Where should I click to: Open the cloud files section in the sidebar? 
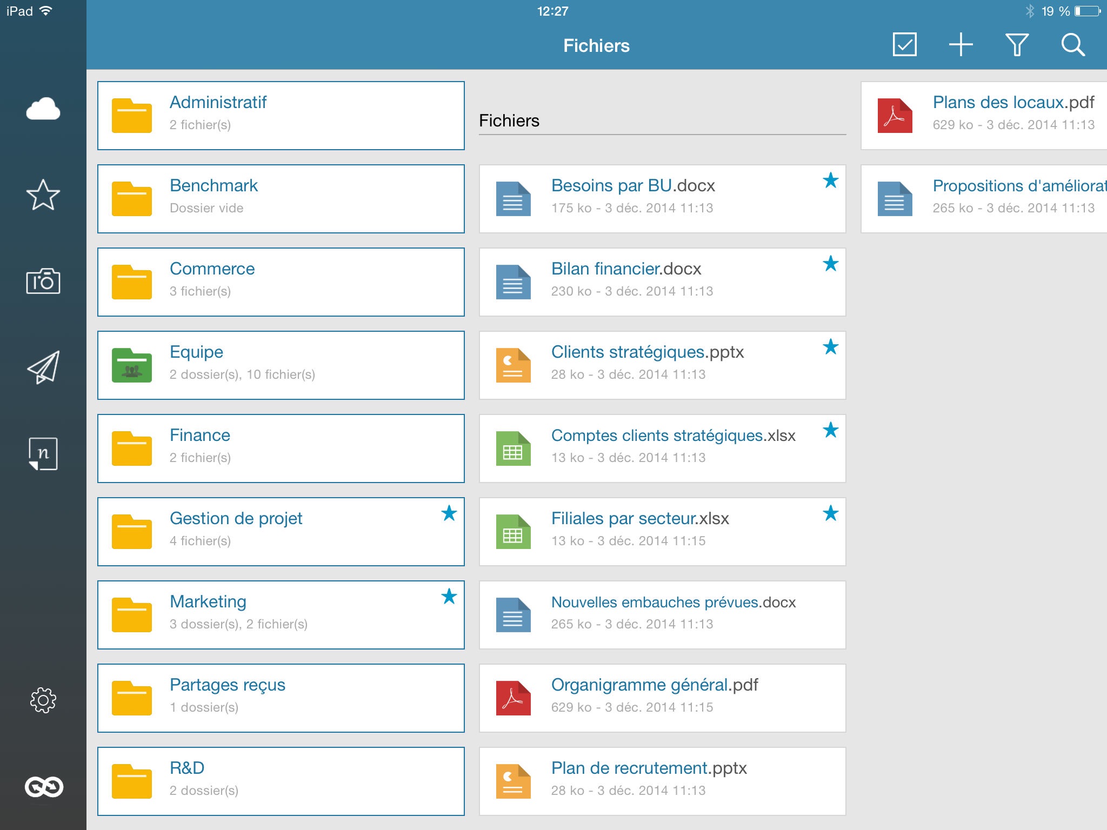click(x=43, y=109)
